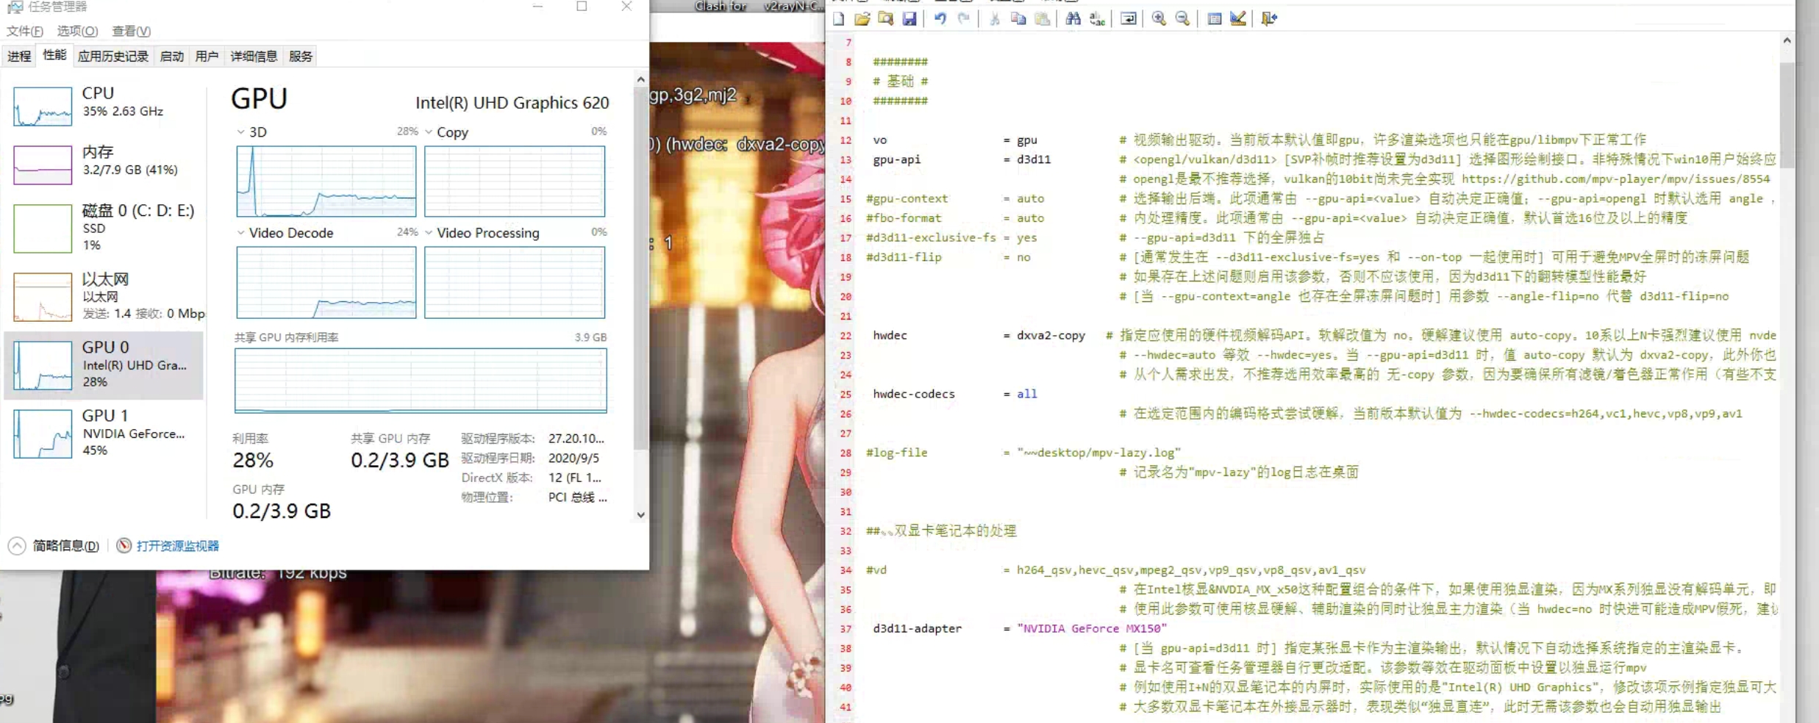Undo the last edit in editor

point(940,18)
